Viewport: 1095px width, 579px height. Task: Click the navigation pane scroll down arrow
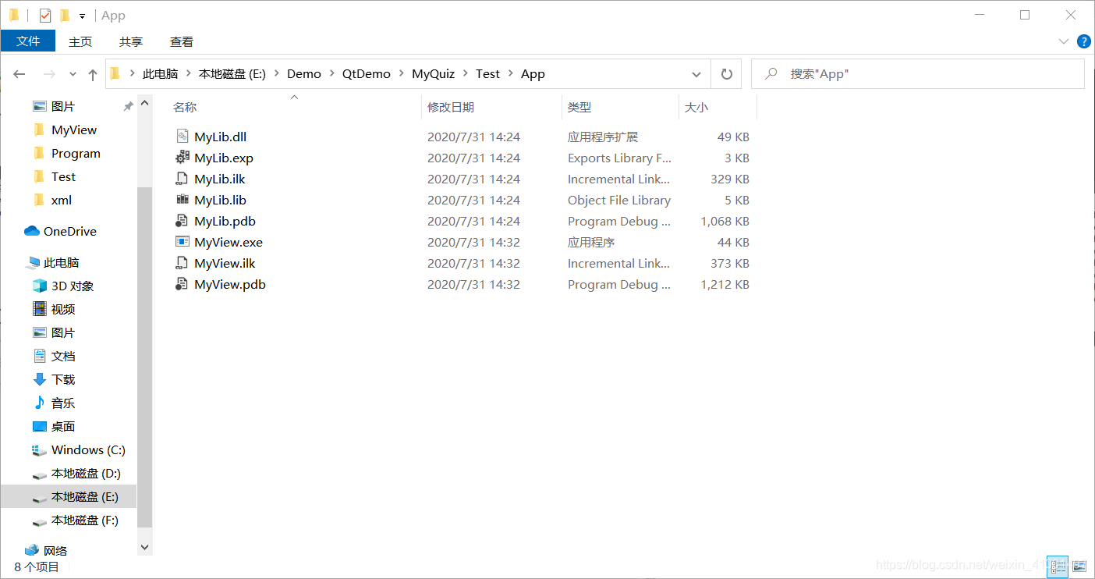pos(144,548)
